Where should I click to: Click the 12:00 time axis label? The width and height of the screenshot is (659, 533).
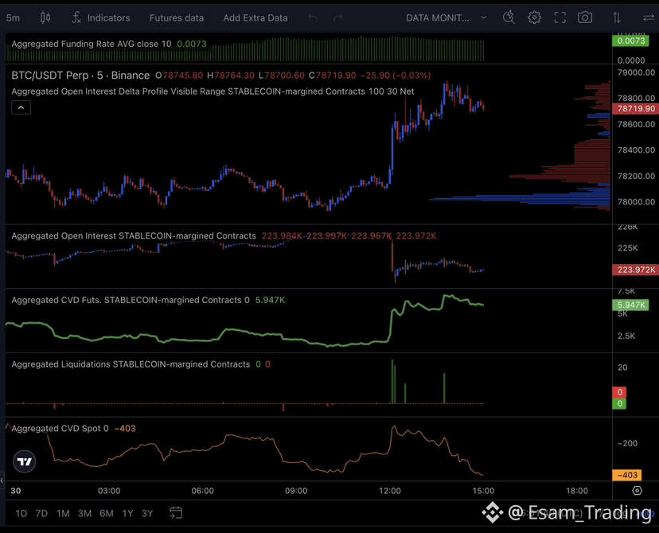click(x=390, y=491)
